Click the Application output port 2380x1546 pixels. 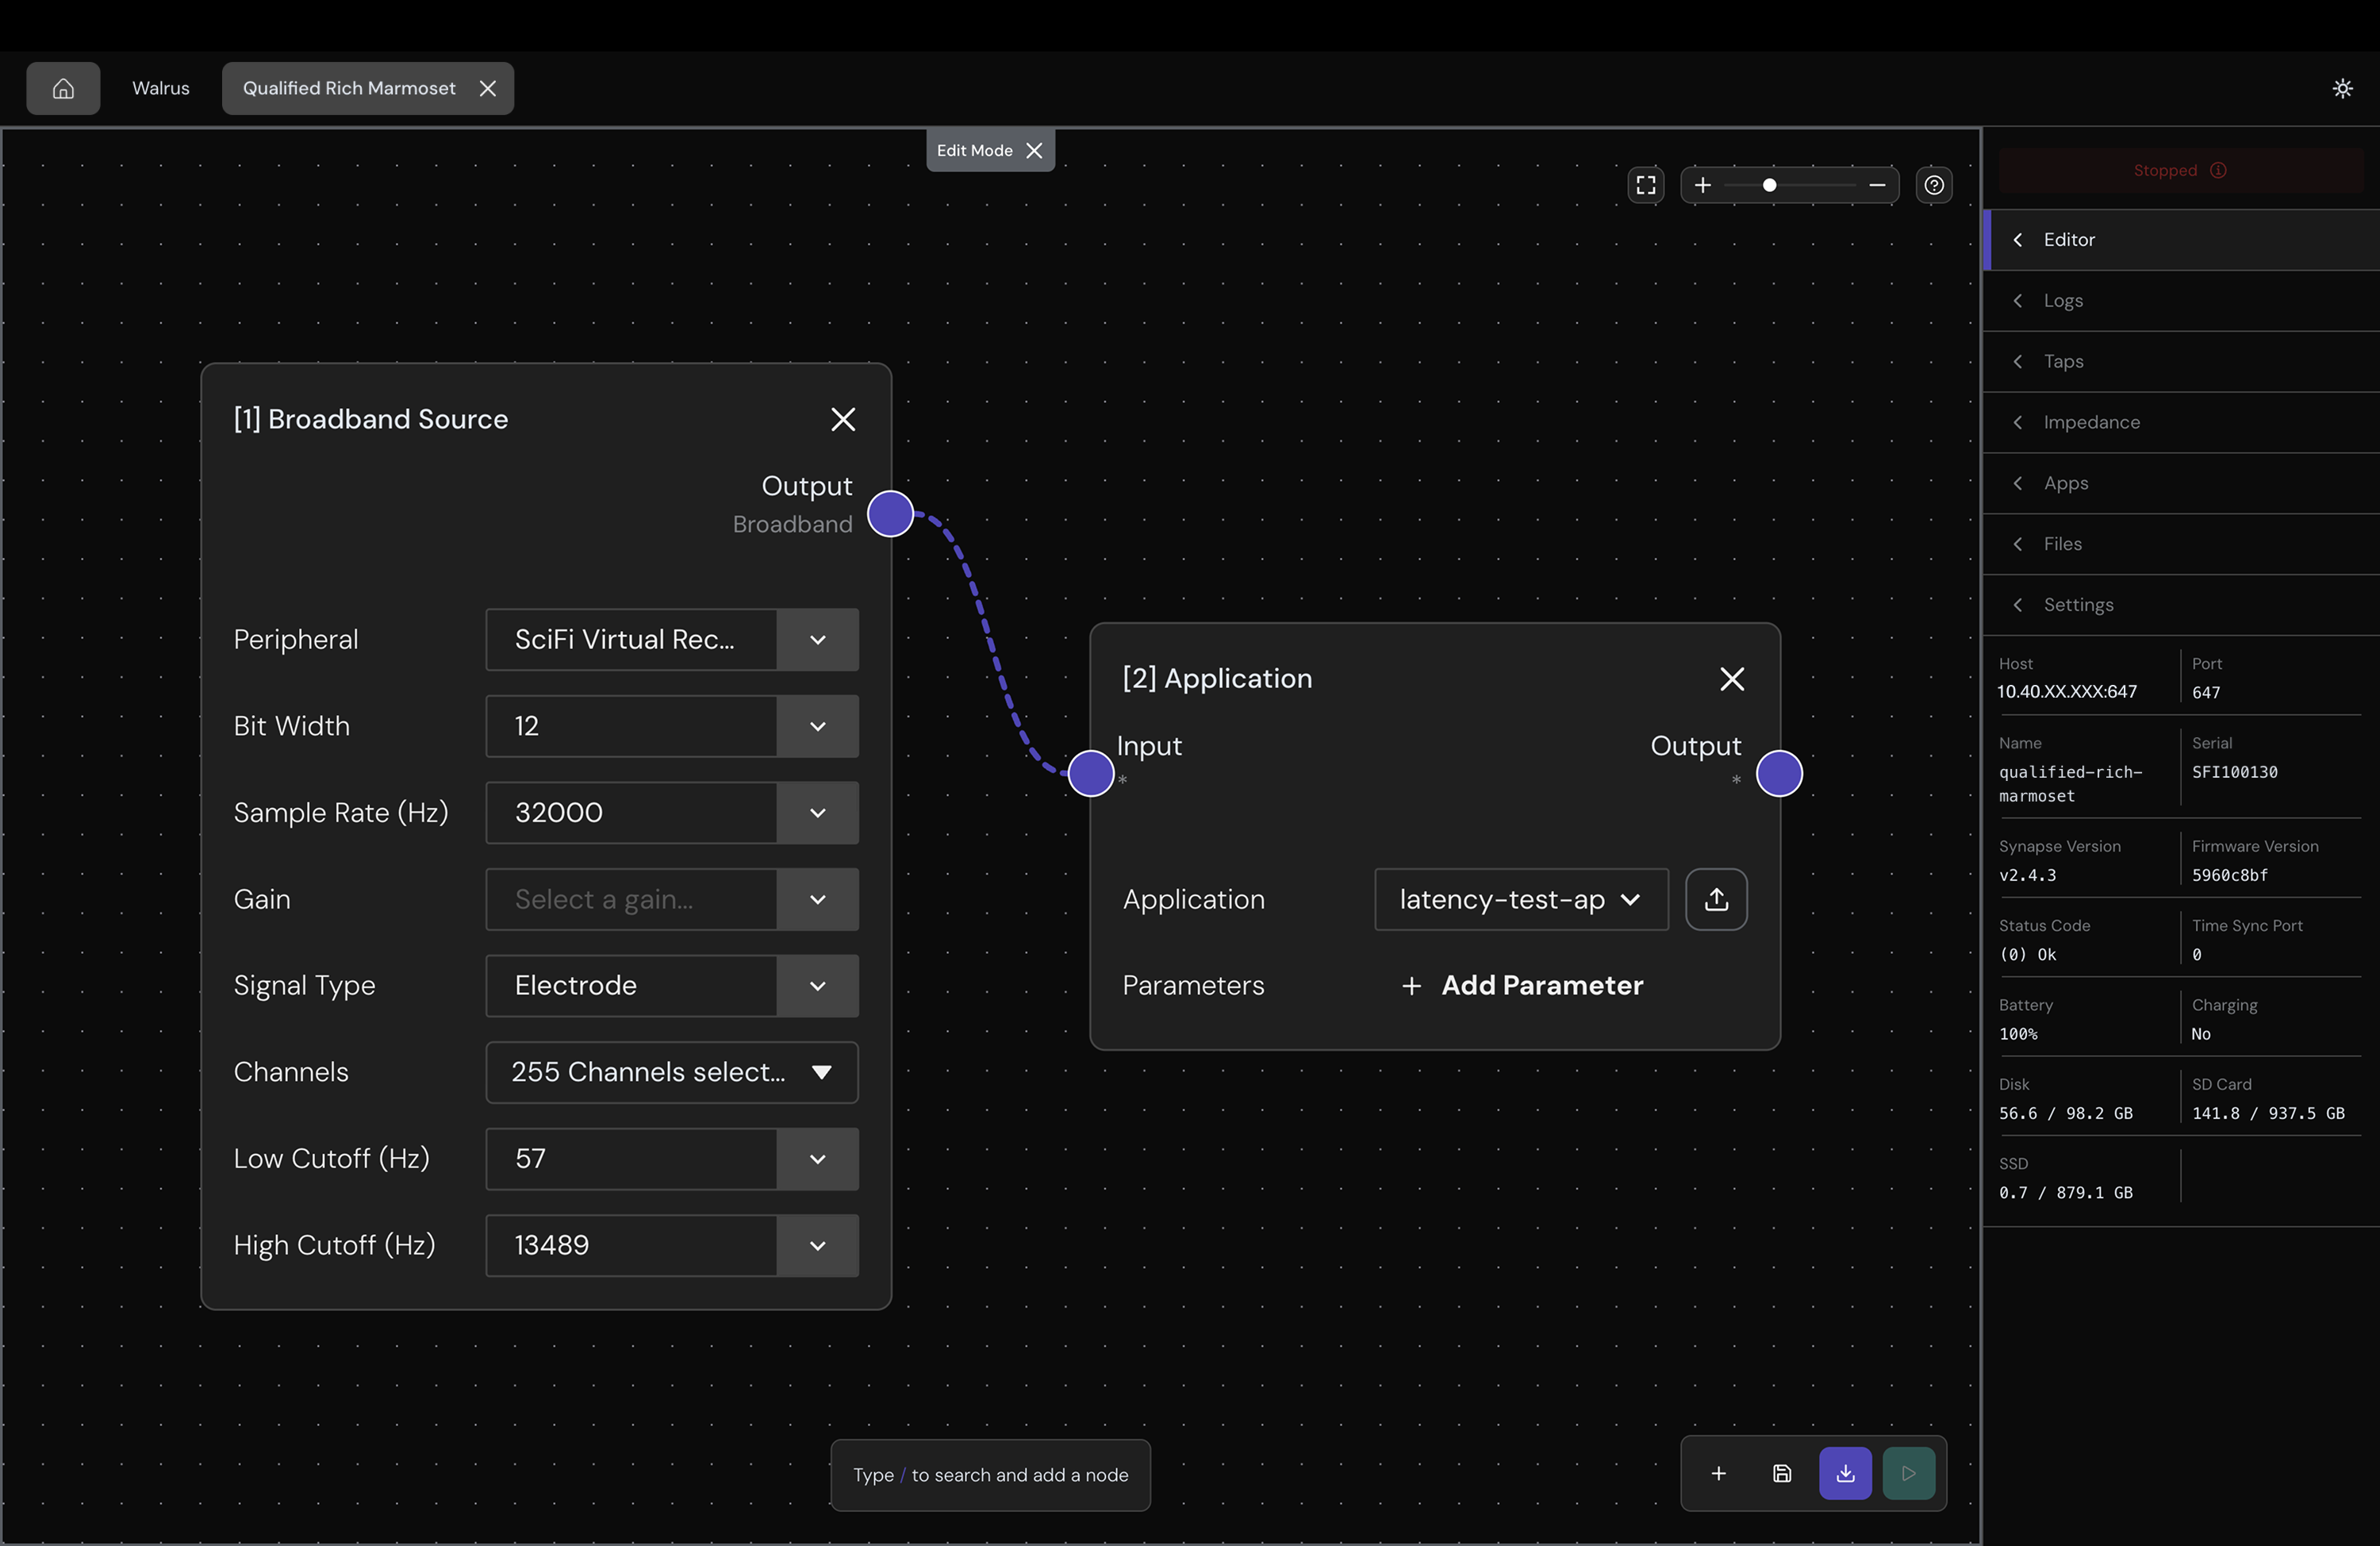(x=1779, y=774)
